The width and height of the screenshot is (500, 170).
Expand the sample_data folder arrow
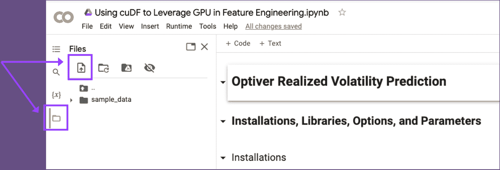pos(71,100)
